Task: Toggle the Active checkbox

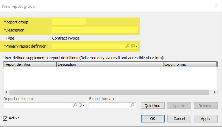Action: tap(5, 118)
